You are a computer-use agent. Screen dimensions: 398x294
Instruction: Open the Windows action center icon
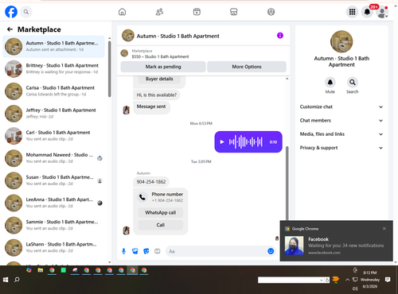[x=388, y=280]
